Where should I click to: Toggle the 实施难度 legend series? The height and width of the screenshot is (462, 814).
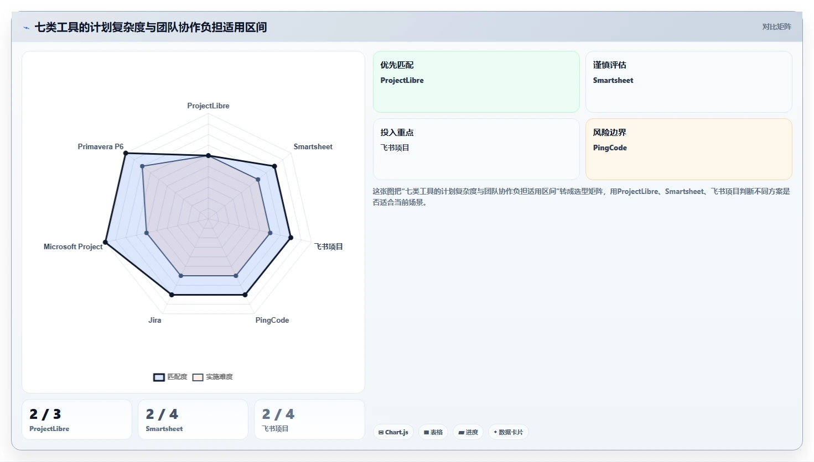click(212, 377)
